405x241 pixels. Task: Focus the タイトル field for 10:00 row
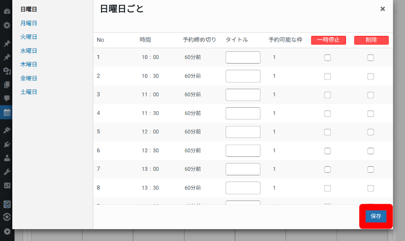pyautogui.click(x=243, y=57)
